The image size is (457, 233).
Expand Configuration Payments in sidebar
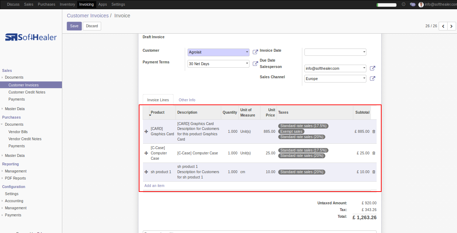(x=13, y=215)
